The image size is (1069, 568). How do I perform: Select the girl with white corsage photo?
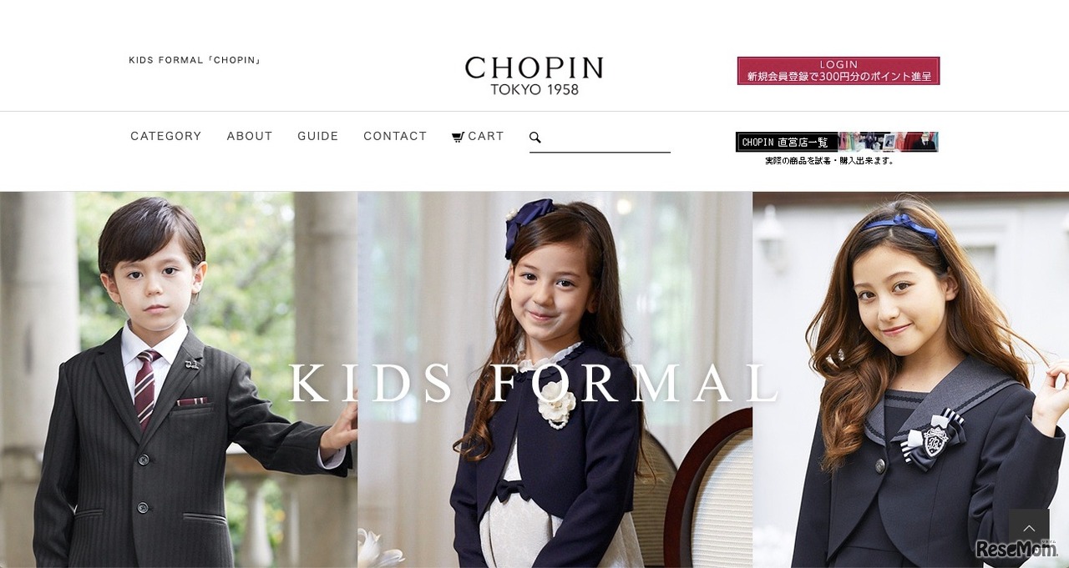point(555,380)
